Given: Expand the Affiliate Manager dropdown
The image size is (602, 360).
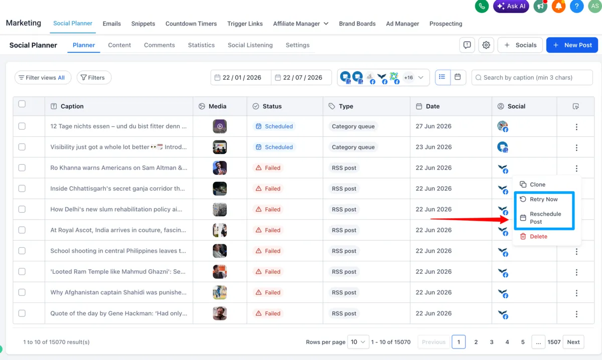Looking at the screenshot, I should tap(300, 24).
